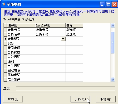The height and width of the screenshot is (104, 118).
Task: Click Excel field cell of 电子邮件 row
Action: pos(50,79)
